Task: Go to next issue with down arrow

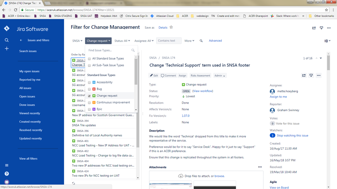Action: (x=321, y=58)
